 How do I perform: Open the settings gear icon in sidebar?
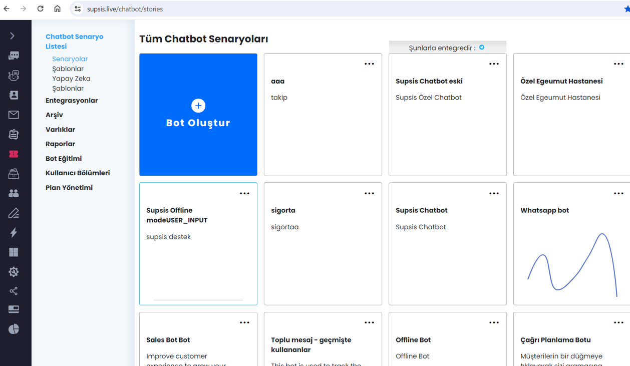pos(14,272)
